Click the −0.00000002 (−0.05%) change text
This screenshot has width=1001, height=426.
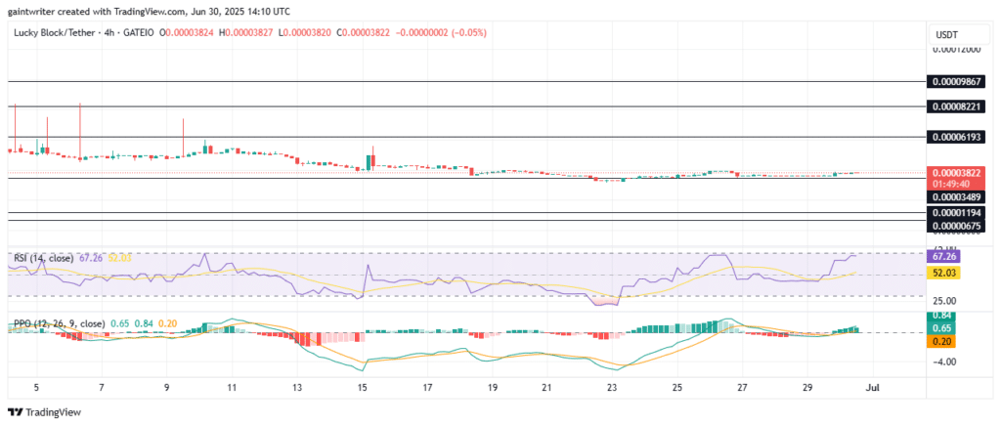point(441,32)
